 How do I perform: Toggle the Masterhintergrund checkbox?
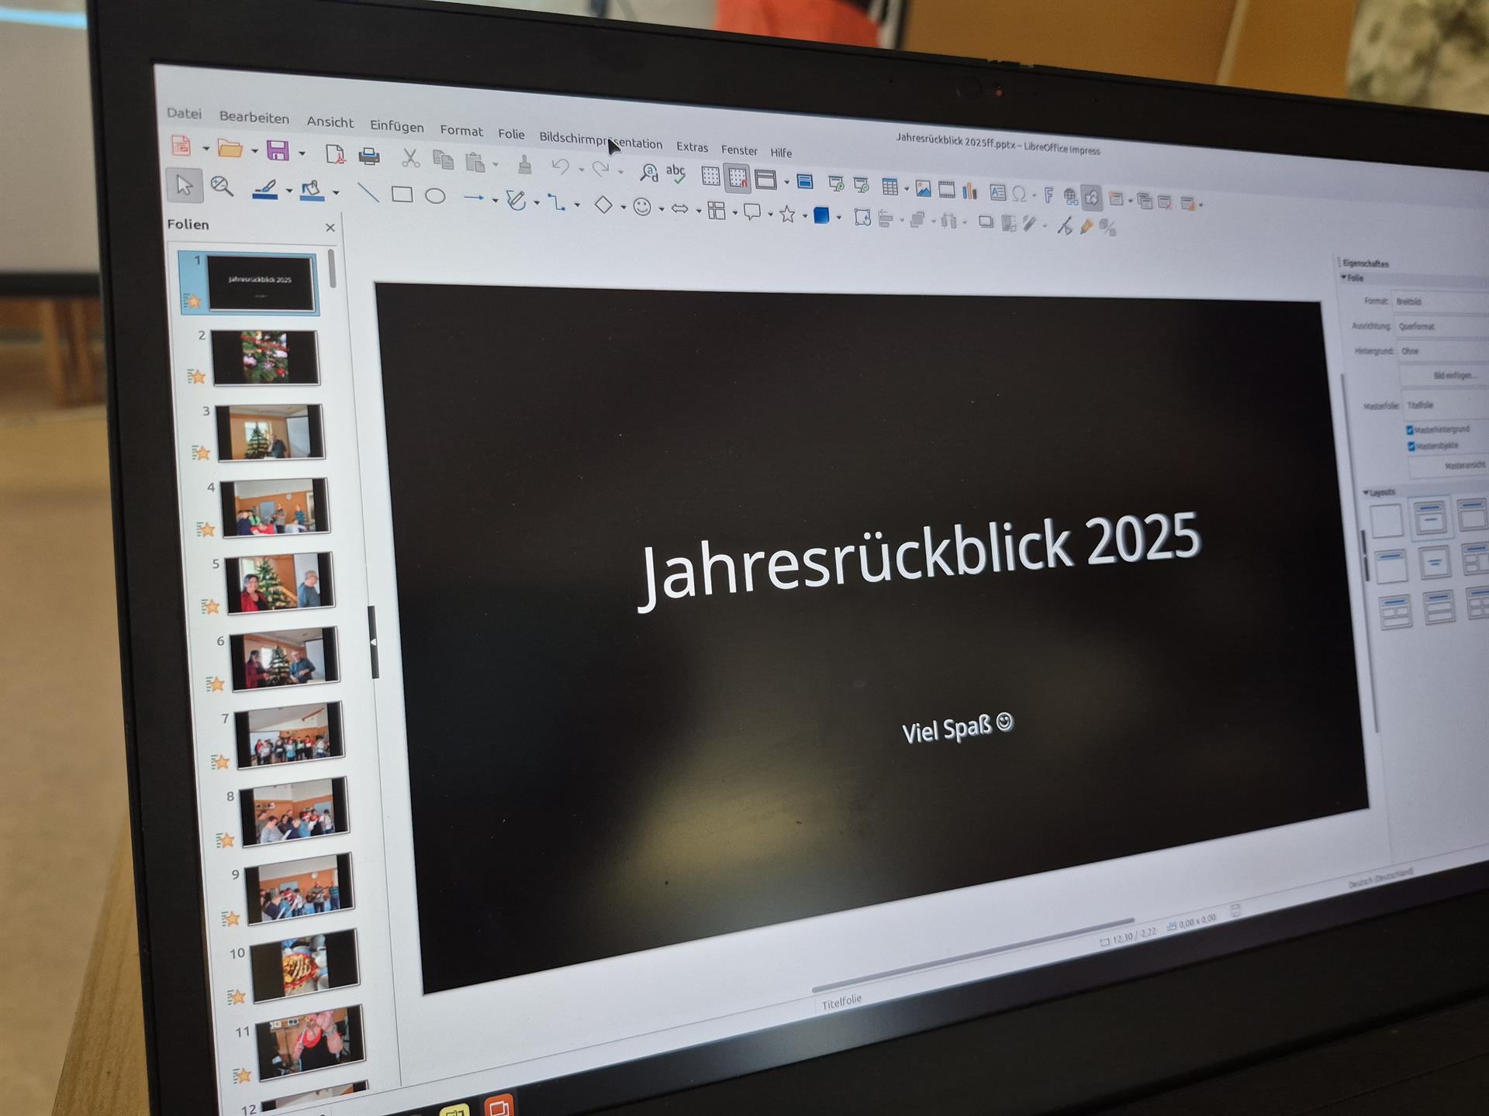[1410, 429]
